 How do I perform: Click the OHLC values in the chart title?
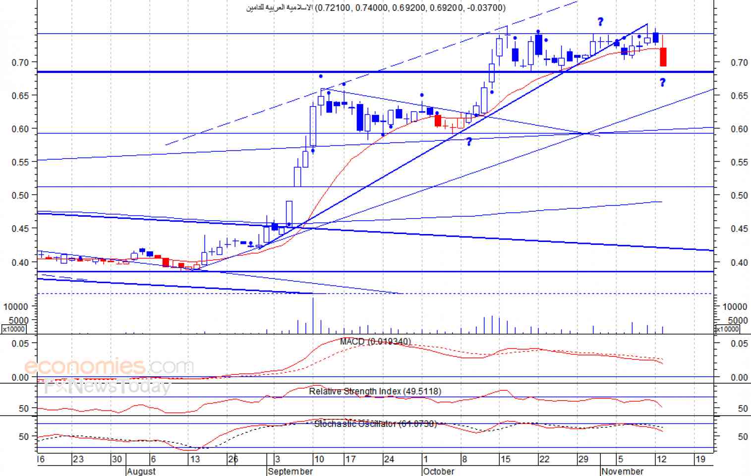pyautogui.click(x=411, y=7)
